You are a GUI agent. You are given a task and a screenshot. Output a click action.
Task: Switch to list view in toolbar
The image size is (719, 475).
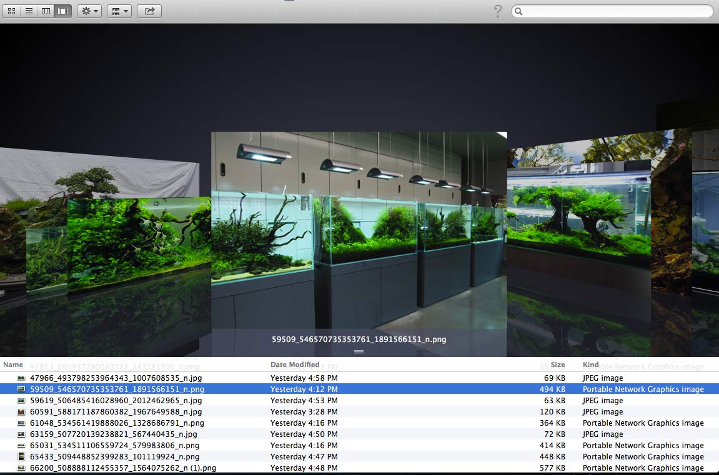[29, 11]
